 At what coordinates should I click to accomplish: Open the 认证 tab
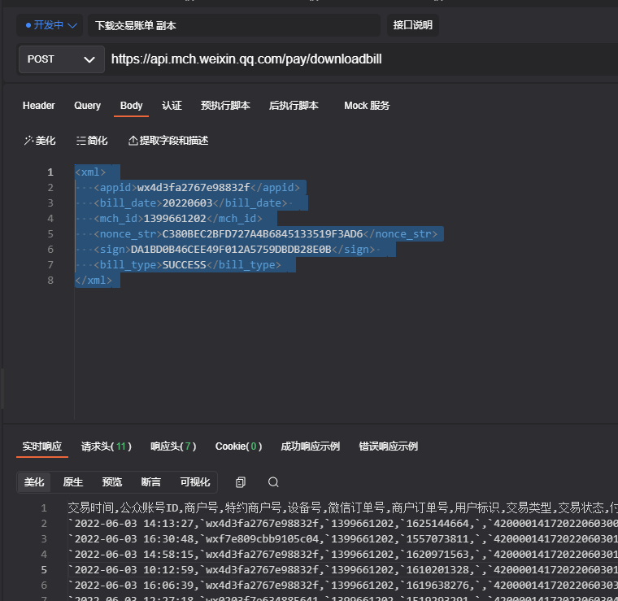click(x=172, y=106)
